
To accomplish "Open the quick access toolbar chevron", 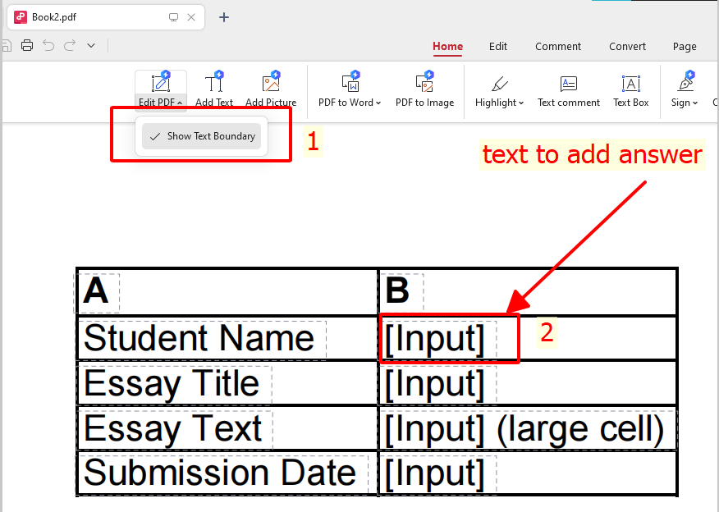I will [91, 46].
